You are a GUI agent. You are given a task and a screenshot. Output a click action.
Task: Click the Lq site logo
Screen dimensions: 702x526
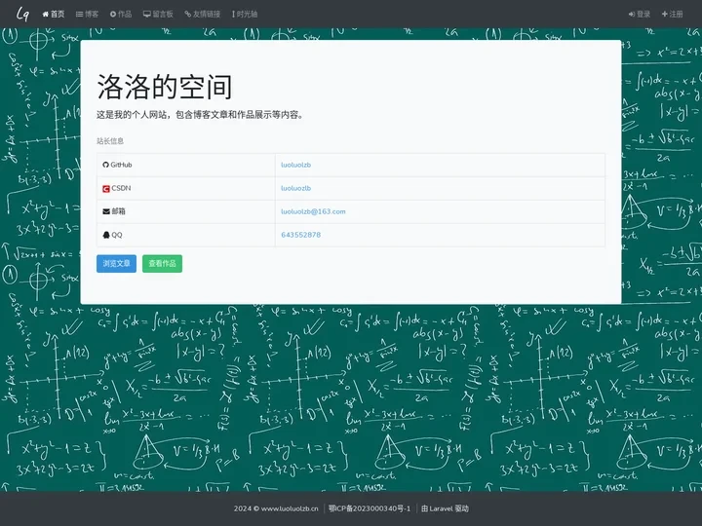[22, 14]
